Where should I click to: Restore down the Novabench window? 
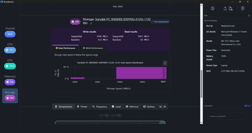click(240, 2)
